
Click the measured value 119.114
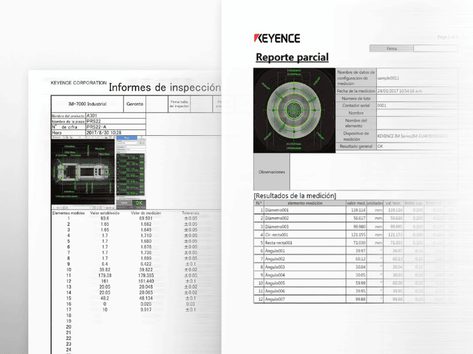(358, 210)
